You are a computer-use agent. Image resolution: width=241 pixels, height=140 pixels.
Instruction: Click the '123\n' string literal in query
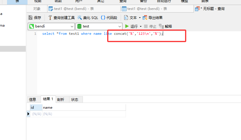point(143,34)
